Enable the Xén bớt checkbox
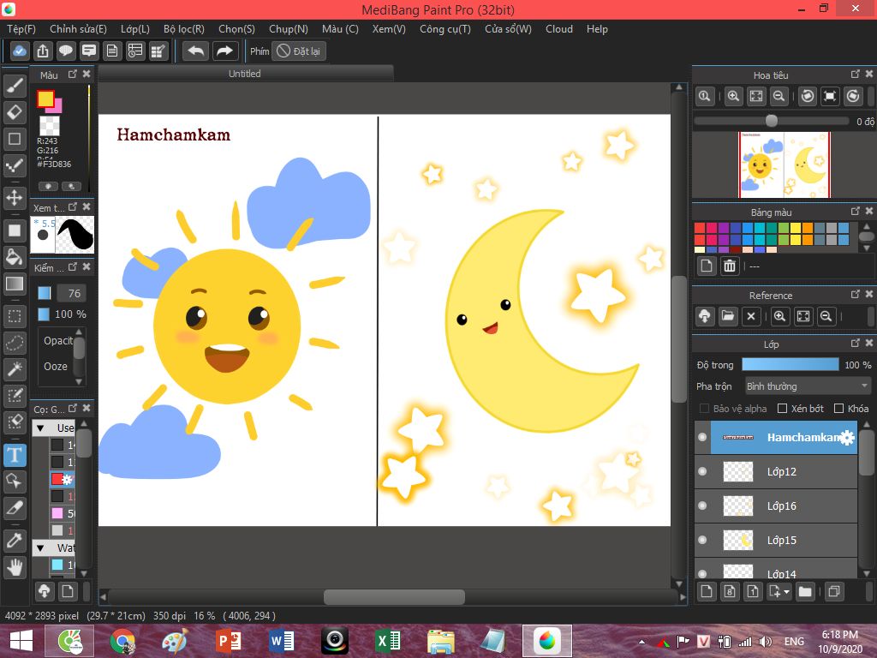877x658 pixels. 782,409
